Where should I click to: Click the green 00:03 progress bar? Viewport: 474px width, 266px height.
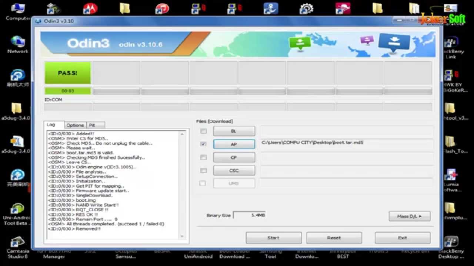point(68,91)
